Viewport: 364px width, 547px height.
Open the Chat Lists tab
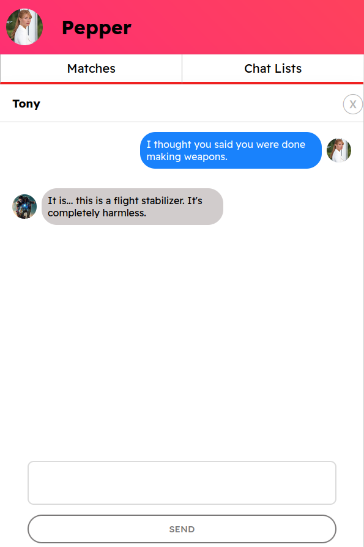(x=273, y=68)
